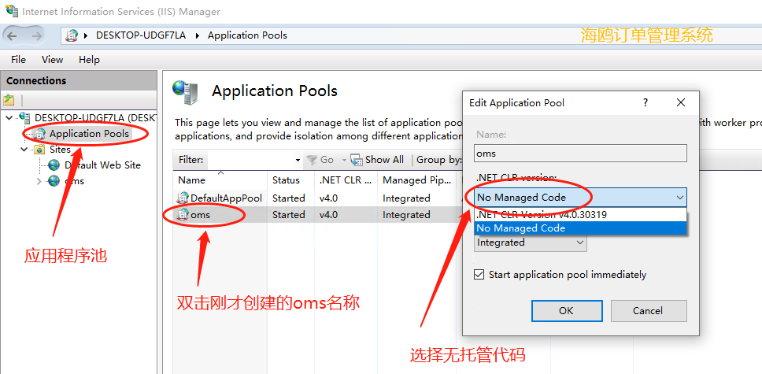Click the OK button
This screenshot has height=374, width=762.
(567, 311)
